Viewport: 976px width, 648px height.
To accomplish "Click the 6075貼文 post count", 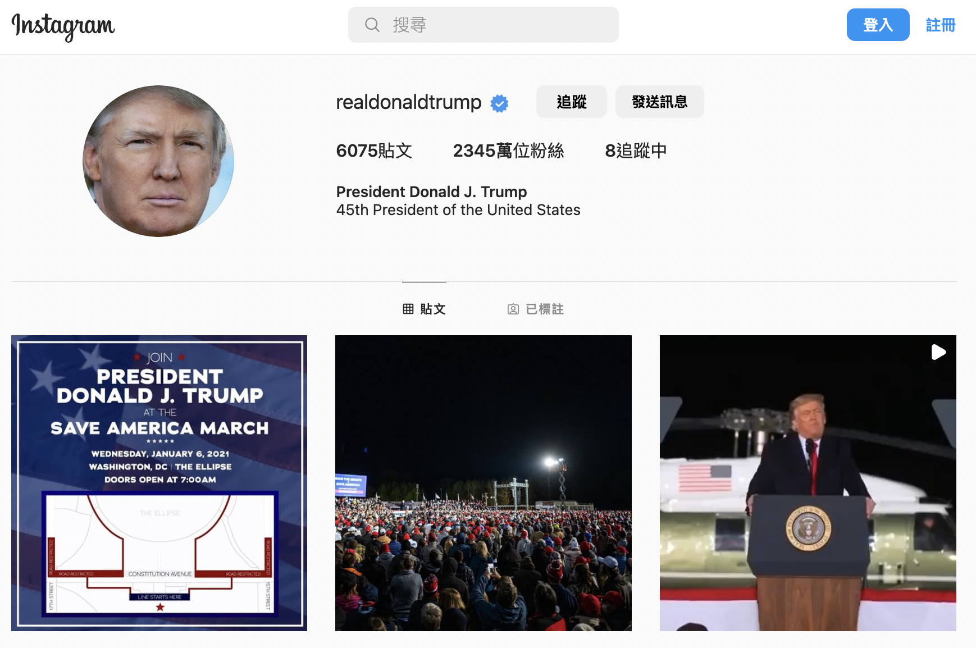I will coord(374,150).
